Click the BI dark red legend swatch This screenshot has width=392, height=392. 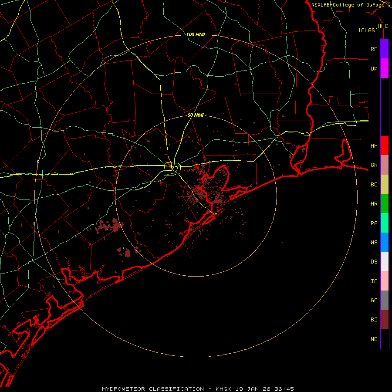[x=385, y=320]
